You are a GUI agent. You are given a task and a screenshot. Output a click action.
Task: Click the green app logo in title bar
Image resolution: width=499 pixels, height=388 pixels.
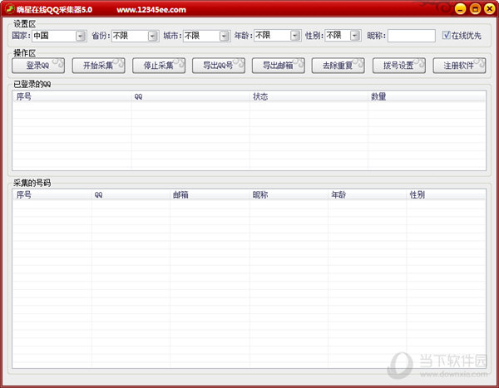[x=10, y=9]
